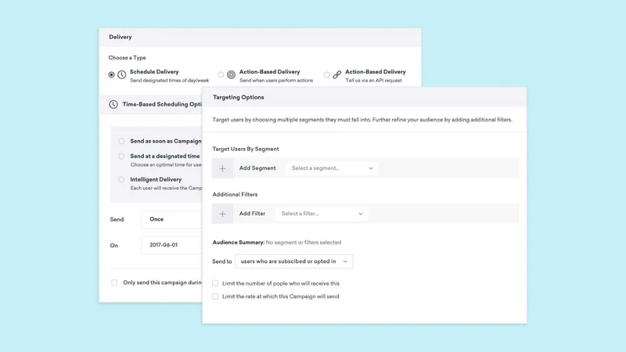The height and width of the screenshot is (352, 626).
Task: Check Limit the rate of Campaign checkbox
Action: [215, 296]
